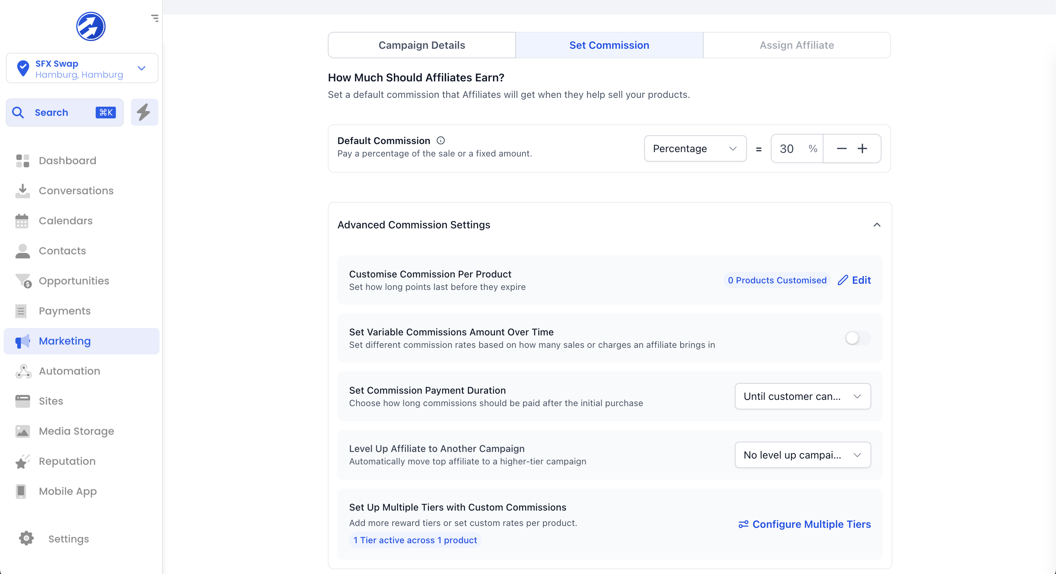Viewport: 1056px width, 574px height.
Task: Switch to Assign Affiliate tab
Action: 796,45
